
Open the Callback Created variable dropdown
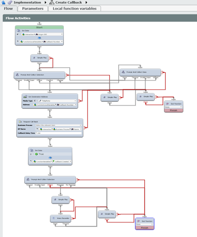click(70, 161)
